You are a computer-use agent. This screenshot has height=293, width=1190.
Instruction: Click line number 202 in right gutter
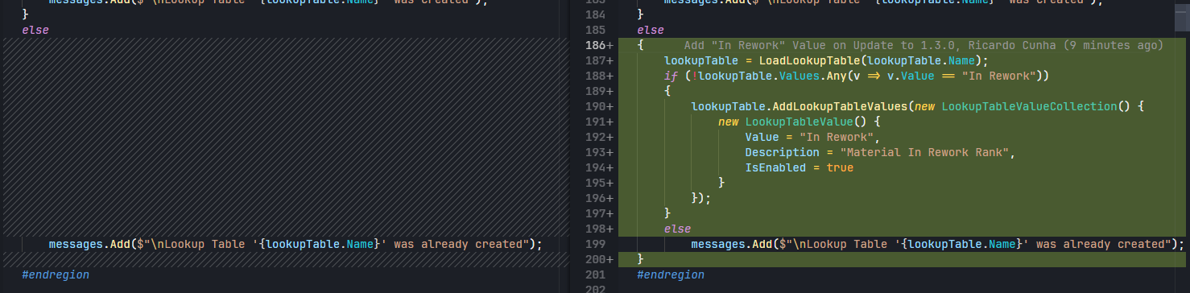(x=596, y=289)
